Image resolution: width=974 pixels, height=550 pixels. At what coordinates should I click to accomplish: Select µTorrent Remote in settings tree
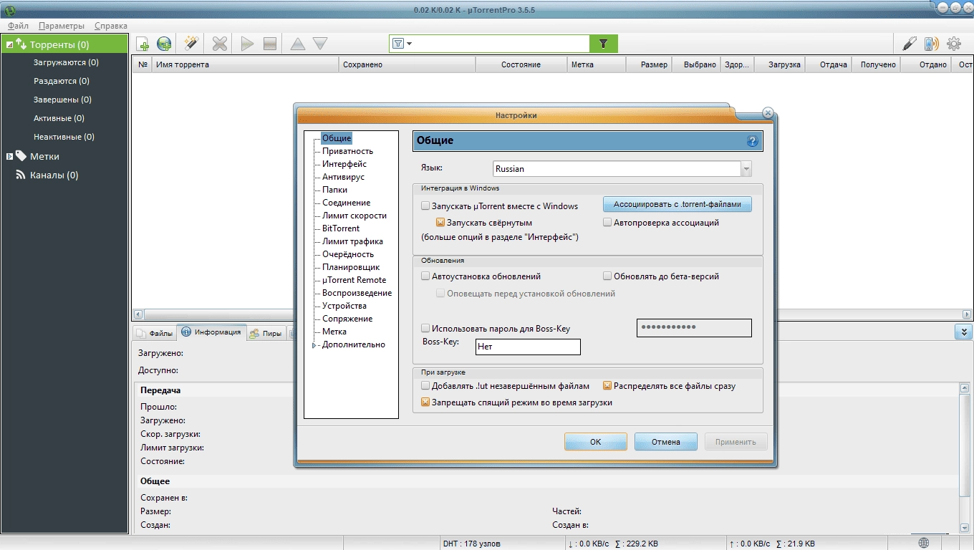(354, 280)
